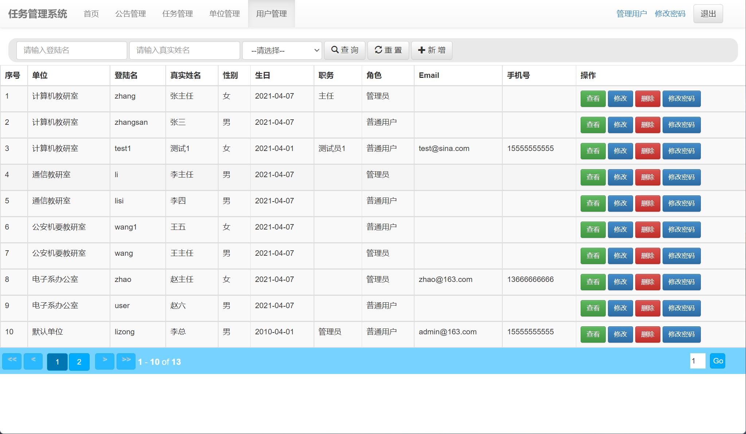
Task: Click the magnifier icon on the 查询 button
Action: (335, 50)
